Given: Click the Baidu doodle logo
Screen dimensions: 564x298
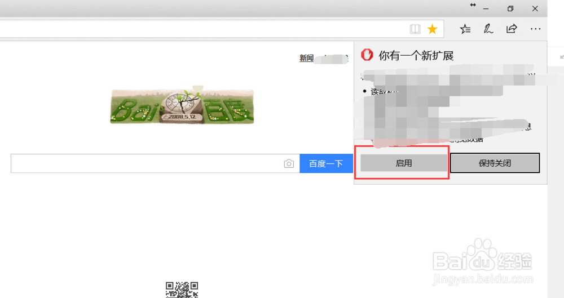Looking at the screenshot, I should [182, 105].
